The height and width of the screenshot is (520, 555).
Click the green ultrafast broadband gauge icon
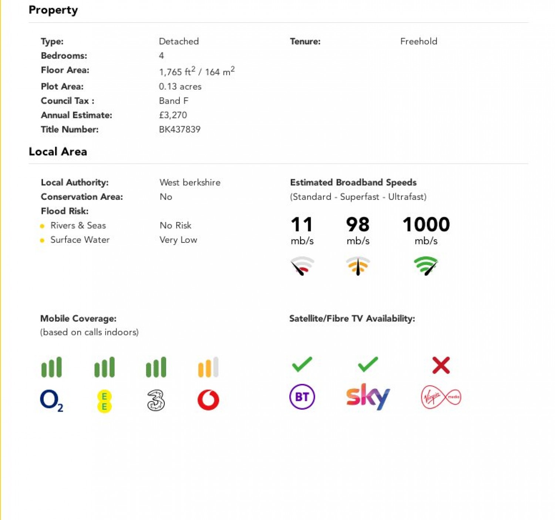426,265
